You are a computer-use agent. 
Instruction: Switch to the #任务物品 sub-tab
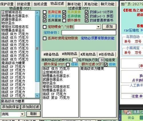tap(106, 55)
